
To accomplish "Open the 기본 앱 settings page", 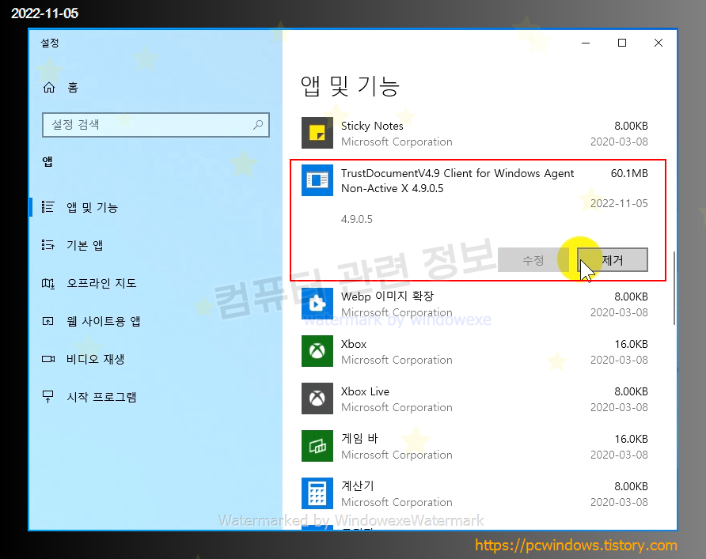I will pos(155,244).
